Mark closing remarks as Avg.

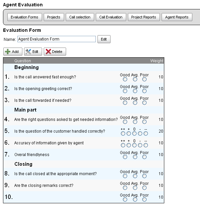point(135,188)
